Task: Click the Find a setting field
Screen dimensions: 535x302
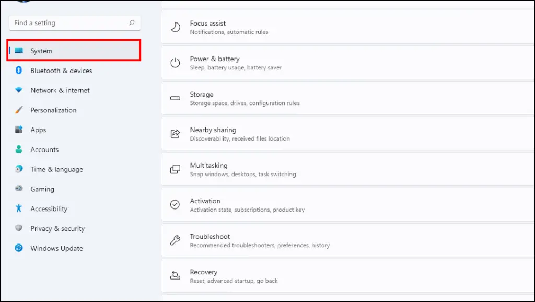Action: tap(75, 23)
